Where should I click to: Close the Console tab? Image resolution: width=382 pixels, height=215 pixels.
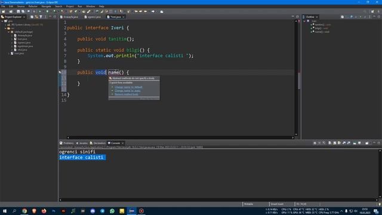(x=122, y=143)
